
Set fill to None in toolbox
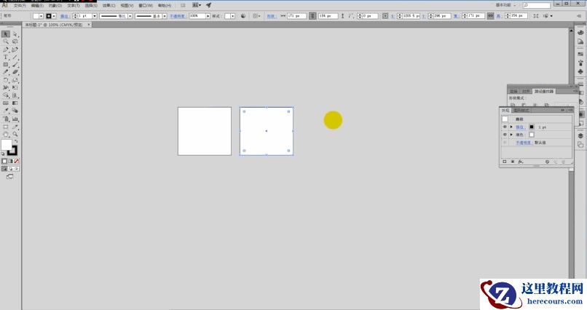pos(16,161)
